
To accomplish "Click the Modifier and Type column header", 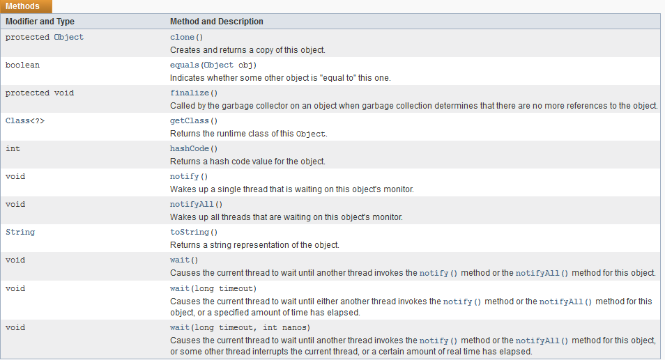I will click(40, 22).
